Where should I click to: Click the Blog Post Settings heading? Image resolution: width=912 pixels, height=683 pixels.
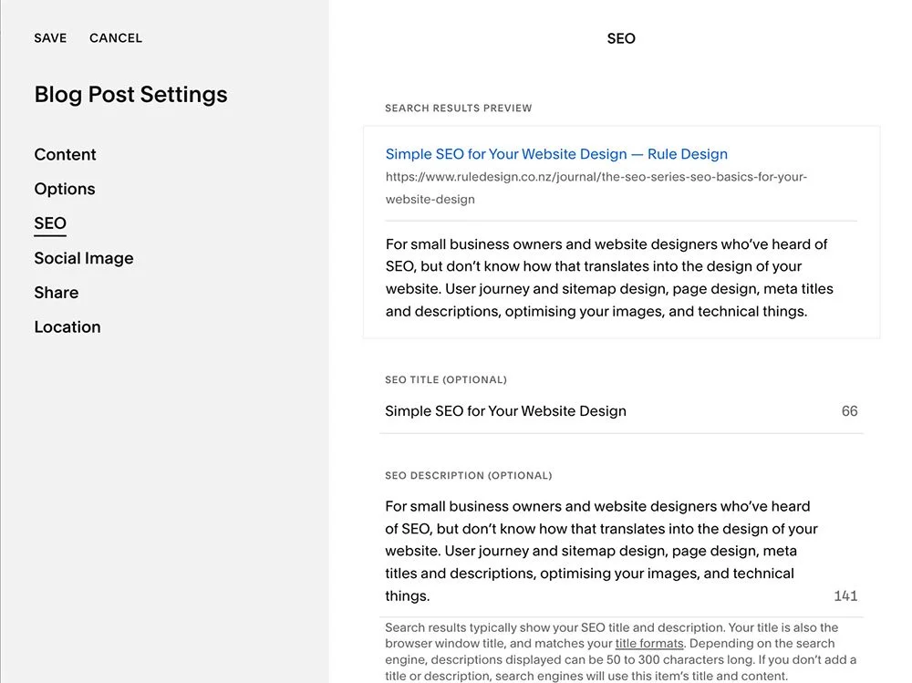(x=130, y=94)
